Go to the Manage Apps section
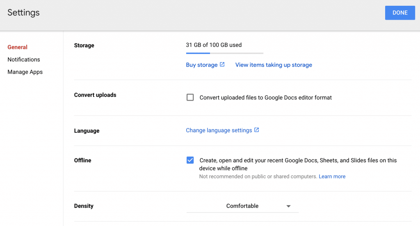Screen dimensions: 420x226 pos(25,72)
